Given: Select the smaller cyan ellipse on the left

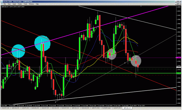Looking at the screenshot, I should [x=18, y=51].
